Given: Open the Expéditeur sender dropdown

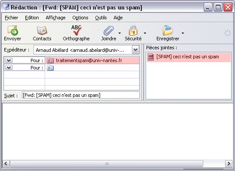Looking at the screenshot, I should coord(136,50).
